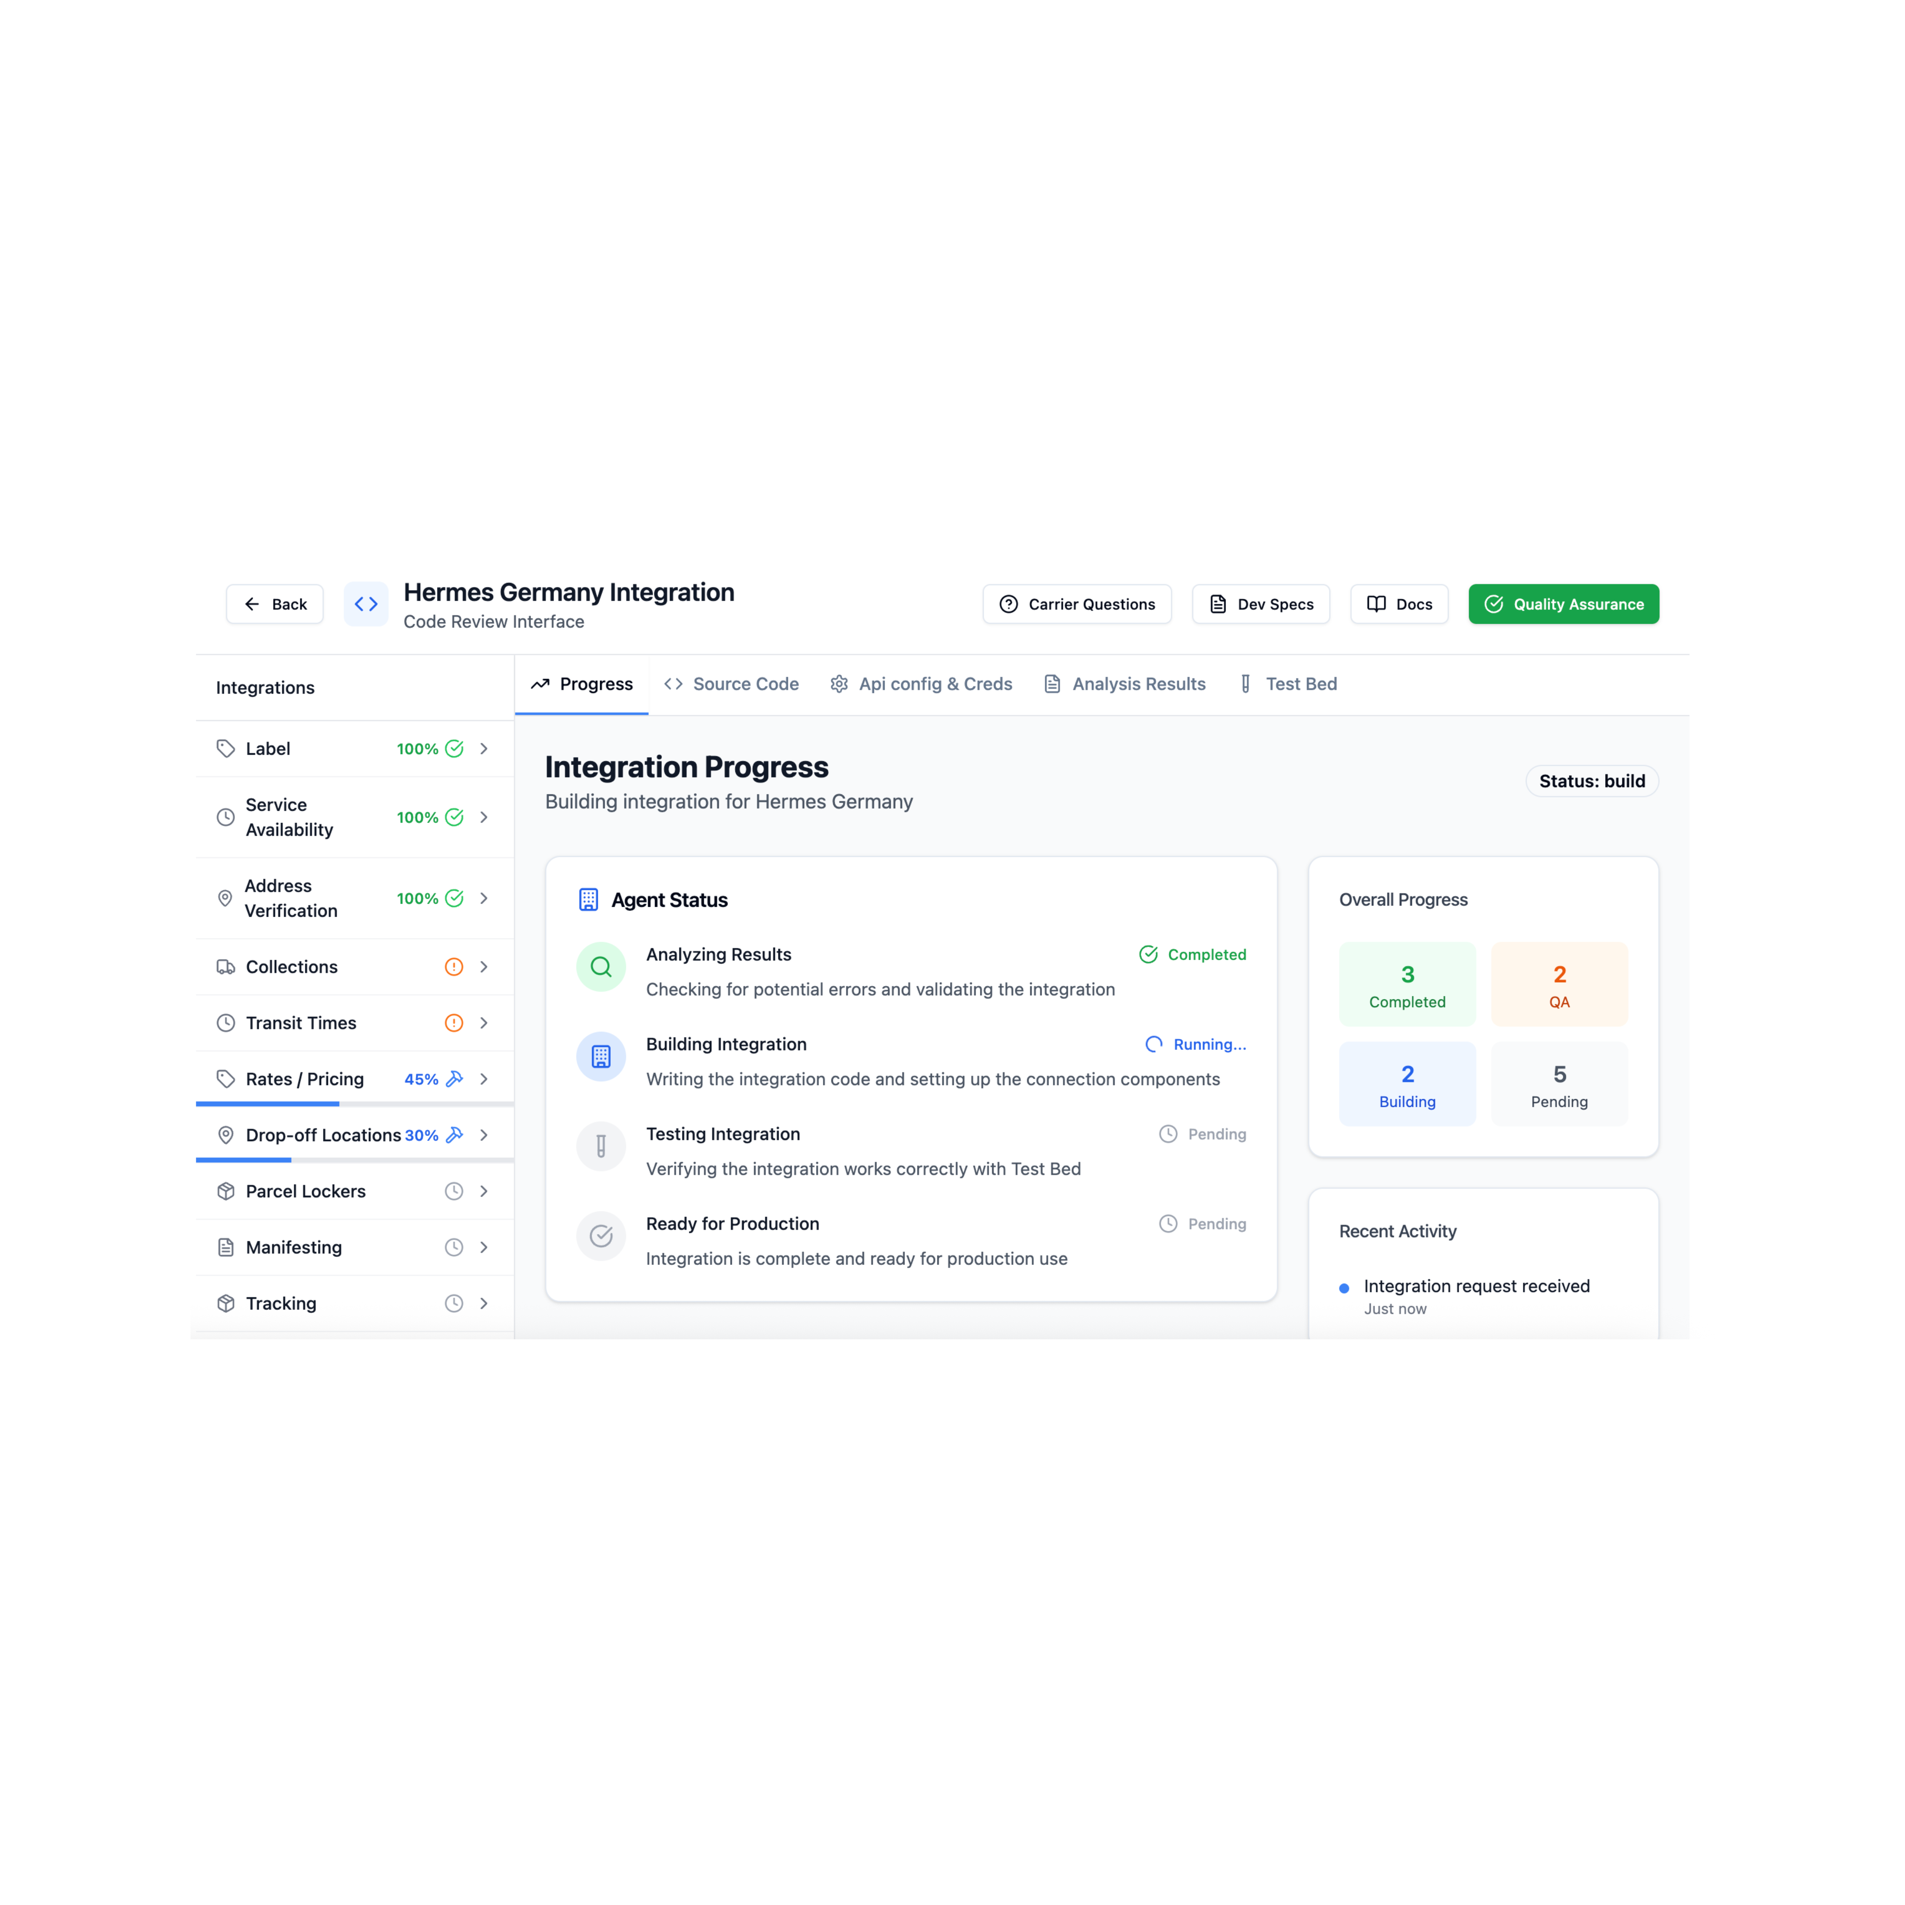The height and width of the screenshot is (1905, 1905).
Task: Click the blue Building count card
Action: point(1407,1084)
